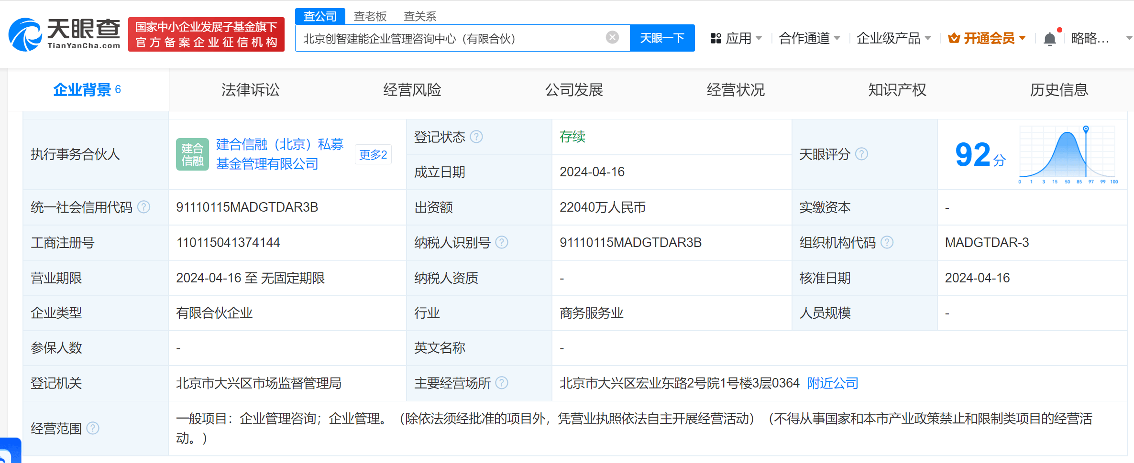
Task: Click the 应用 grid icon
Action: click(716, 38)
